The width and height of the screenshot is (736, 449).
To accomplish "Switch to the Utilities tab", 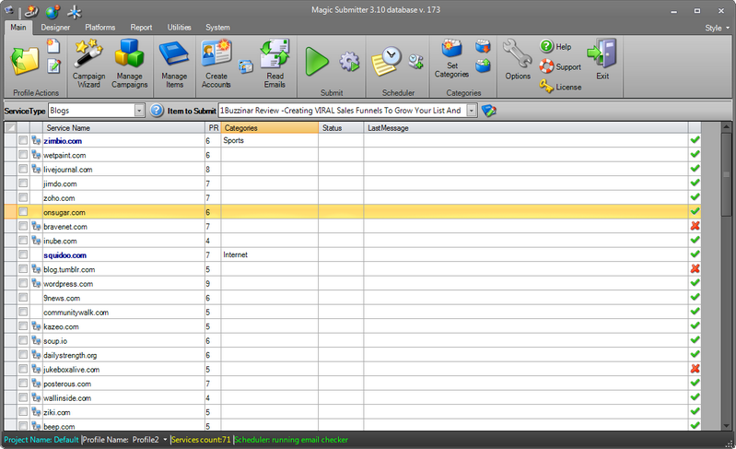I will point(180,28).
